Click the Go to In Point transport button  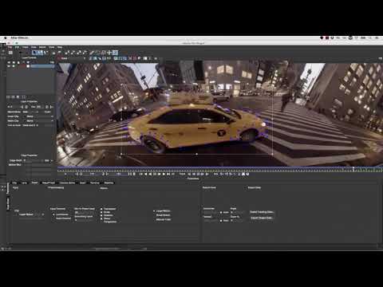coord(141,174)
